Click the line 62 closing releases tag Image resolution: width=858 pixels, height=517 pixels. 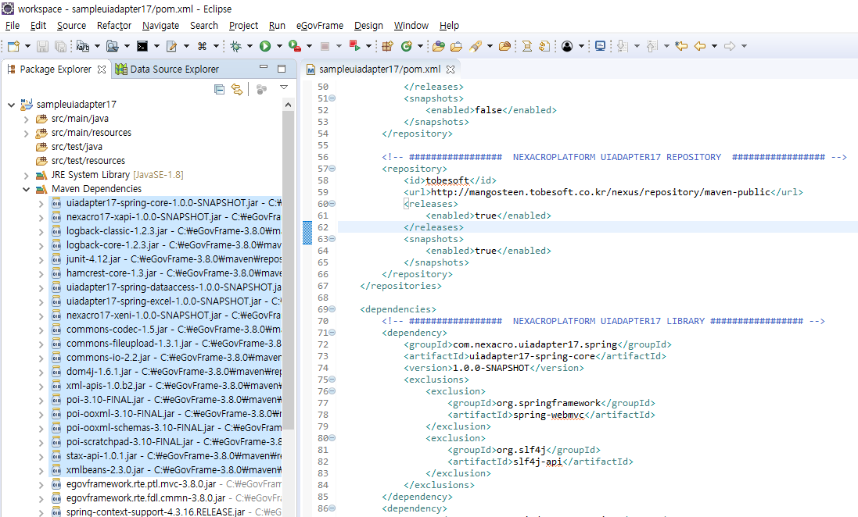(x=433, y=227)
